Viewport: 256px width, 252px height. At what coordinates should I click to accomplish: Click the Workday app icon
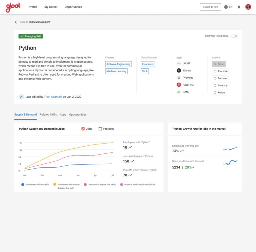coord(179,78)
